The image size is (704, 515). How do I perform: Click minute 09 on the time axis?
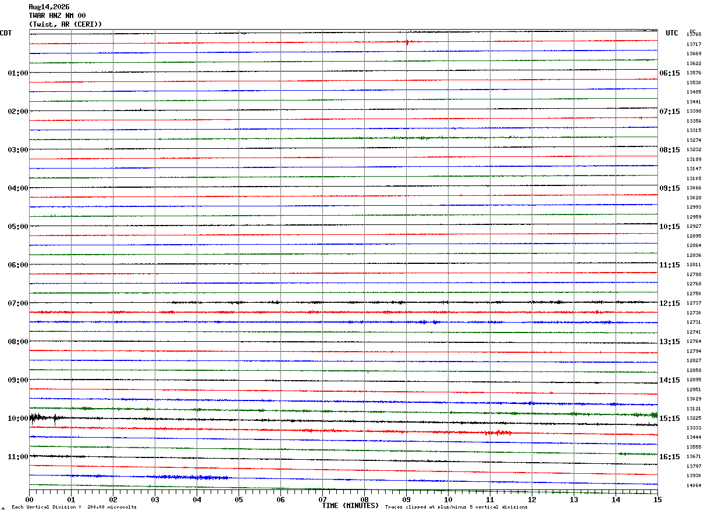406,499
